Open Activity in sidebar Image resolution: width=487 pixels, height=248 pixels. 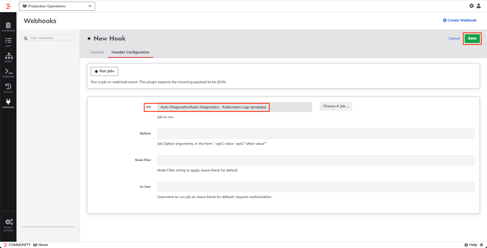click(x=8, y=88)
